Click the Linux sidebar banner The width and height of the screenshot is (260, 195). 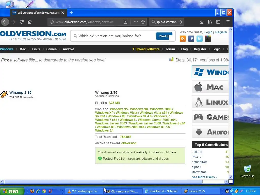click(210, 102)
